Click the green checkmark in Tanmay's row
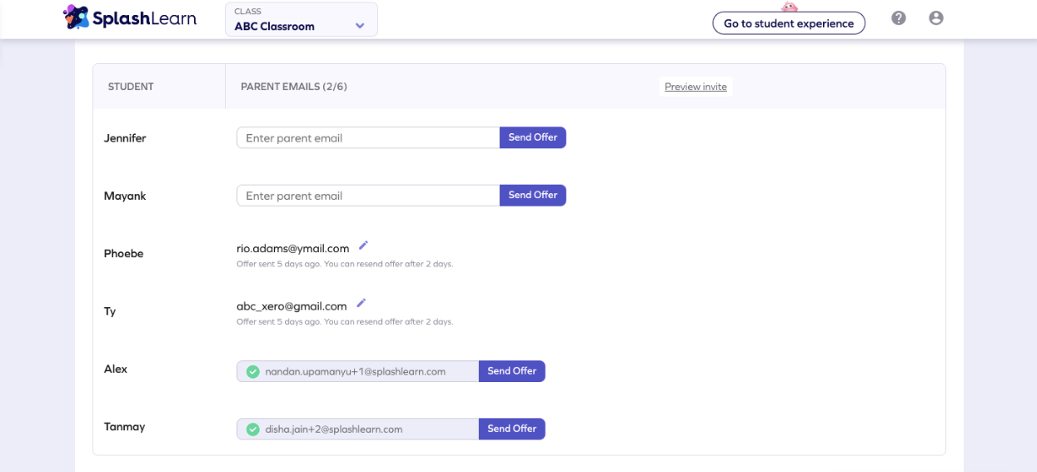Screen dimensions: 1037x472 (252, 430)
